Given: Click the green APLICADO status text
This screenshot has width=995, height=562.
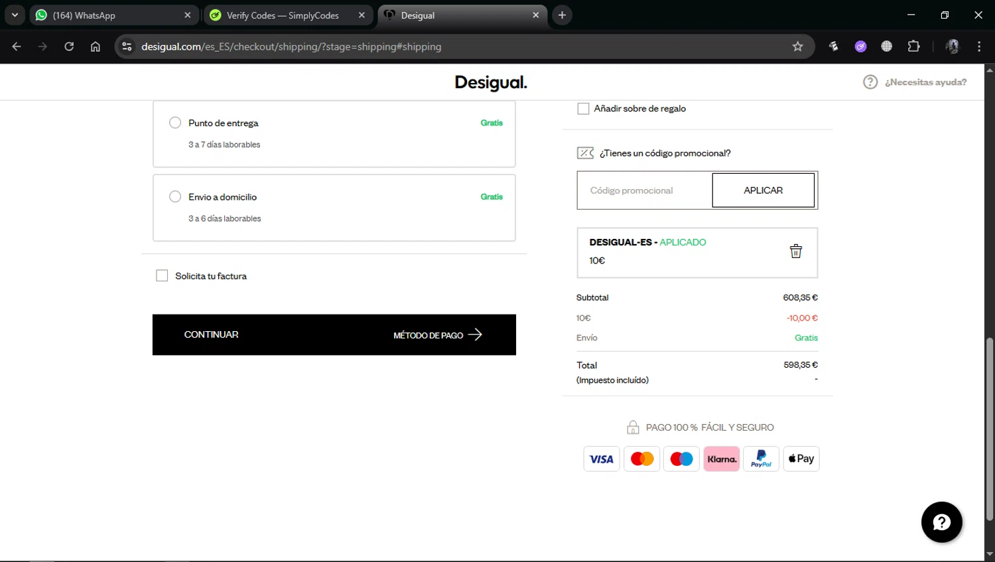Looking at the screenshot, I should [683, 242].
